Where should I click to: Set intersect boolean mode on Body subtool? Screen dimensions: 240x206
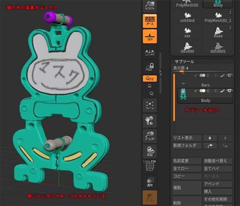pyautogui.click(x=216, y=91)
